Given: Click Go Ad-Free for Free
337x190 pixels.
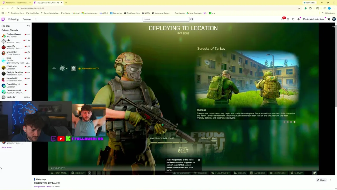Looking at the screenshot, I should [x=314, y=19].
